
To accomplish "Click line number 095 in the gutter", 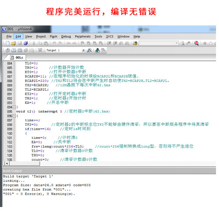I will [10, 112].
